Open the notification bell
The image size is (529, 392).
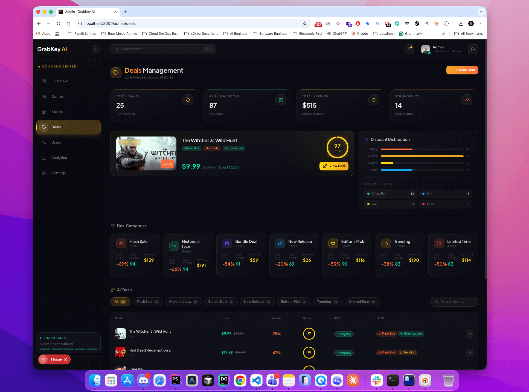point(409,49)
